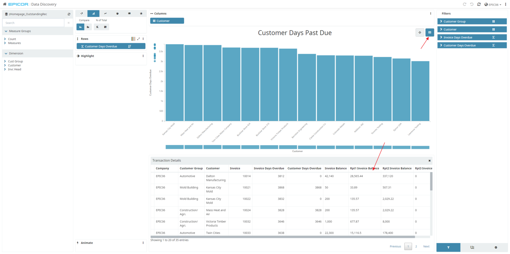Switch to the pie chart type
Image resolution: width=510 pixels, height=254 pixels.
click(x=117, y=13)
